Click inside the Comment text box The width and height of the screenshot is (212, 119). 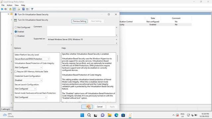[81, 31]
